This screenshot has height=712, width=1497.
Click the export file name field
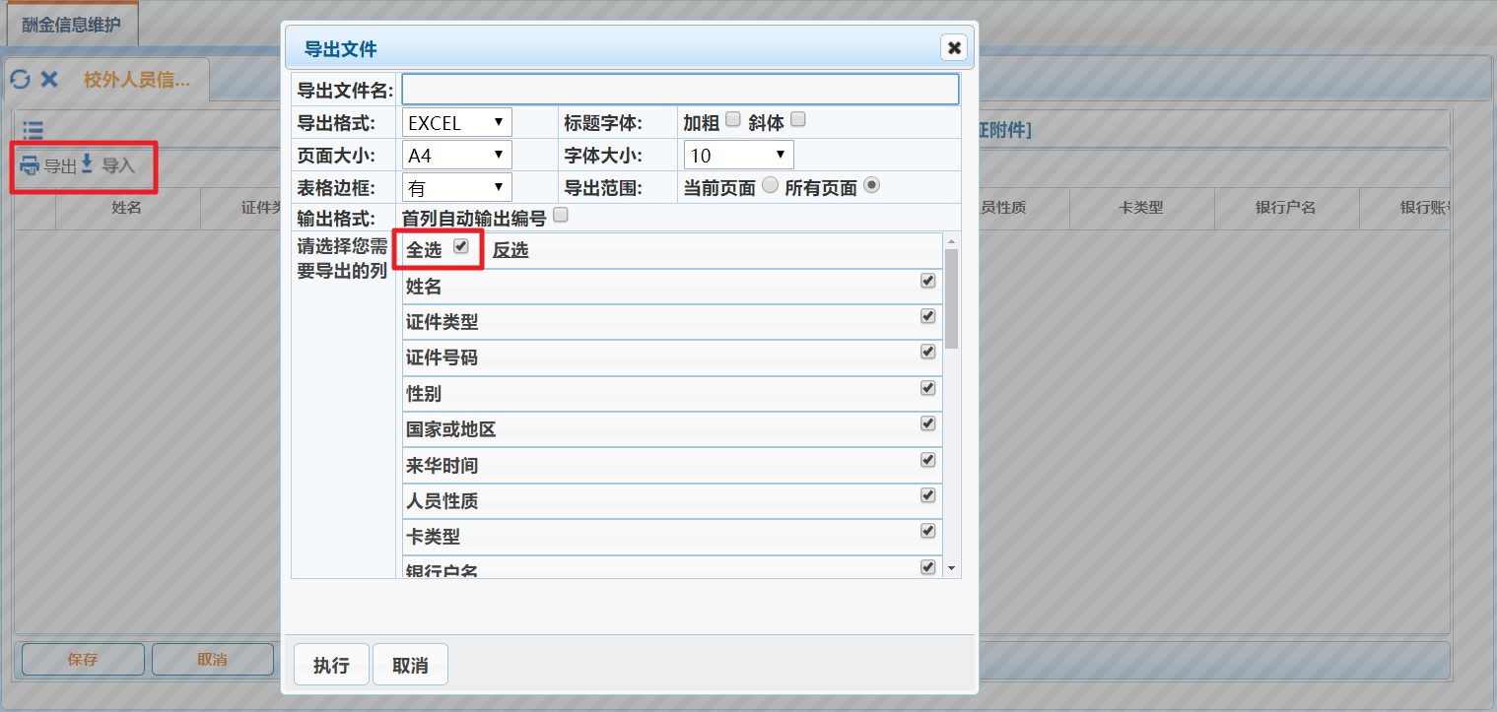680,90
